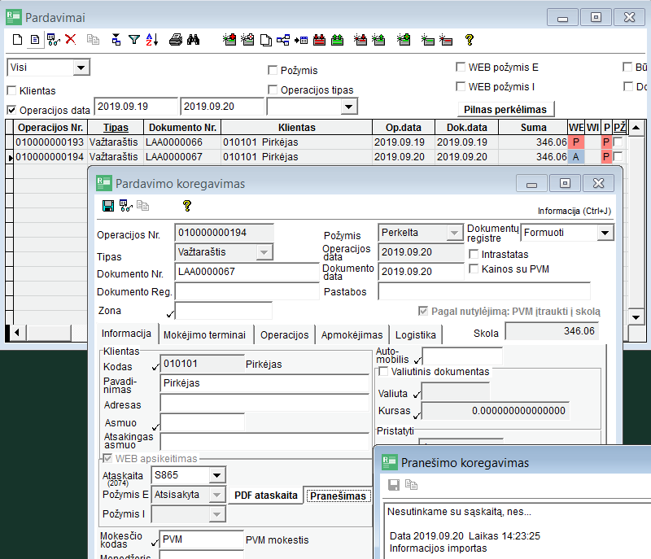
Task: Sort records with the A-Z icon
Action: (x=152, y=40)
